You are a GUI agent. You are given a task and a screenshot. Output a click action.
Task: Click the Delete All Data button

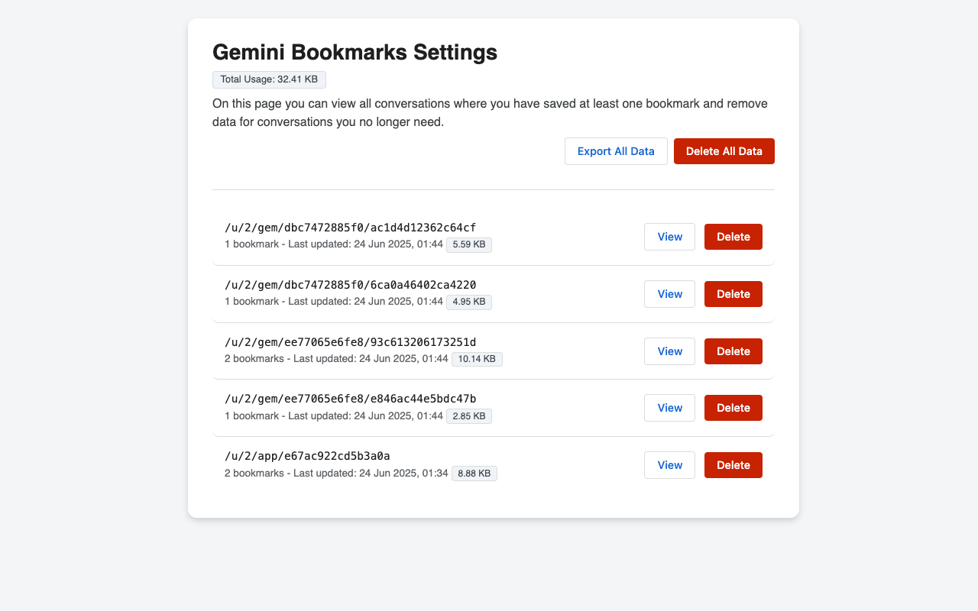coord(724,151)
